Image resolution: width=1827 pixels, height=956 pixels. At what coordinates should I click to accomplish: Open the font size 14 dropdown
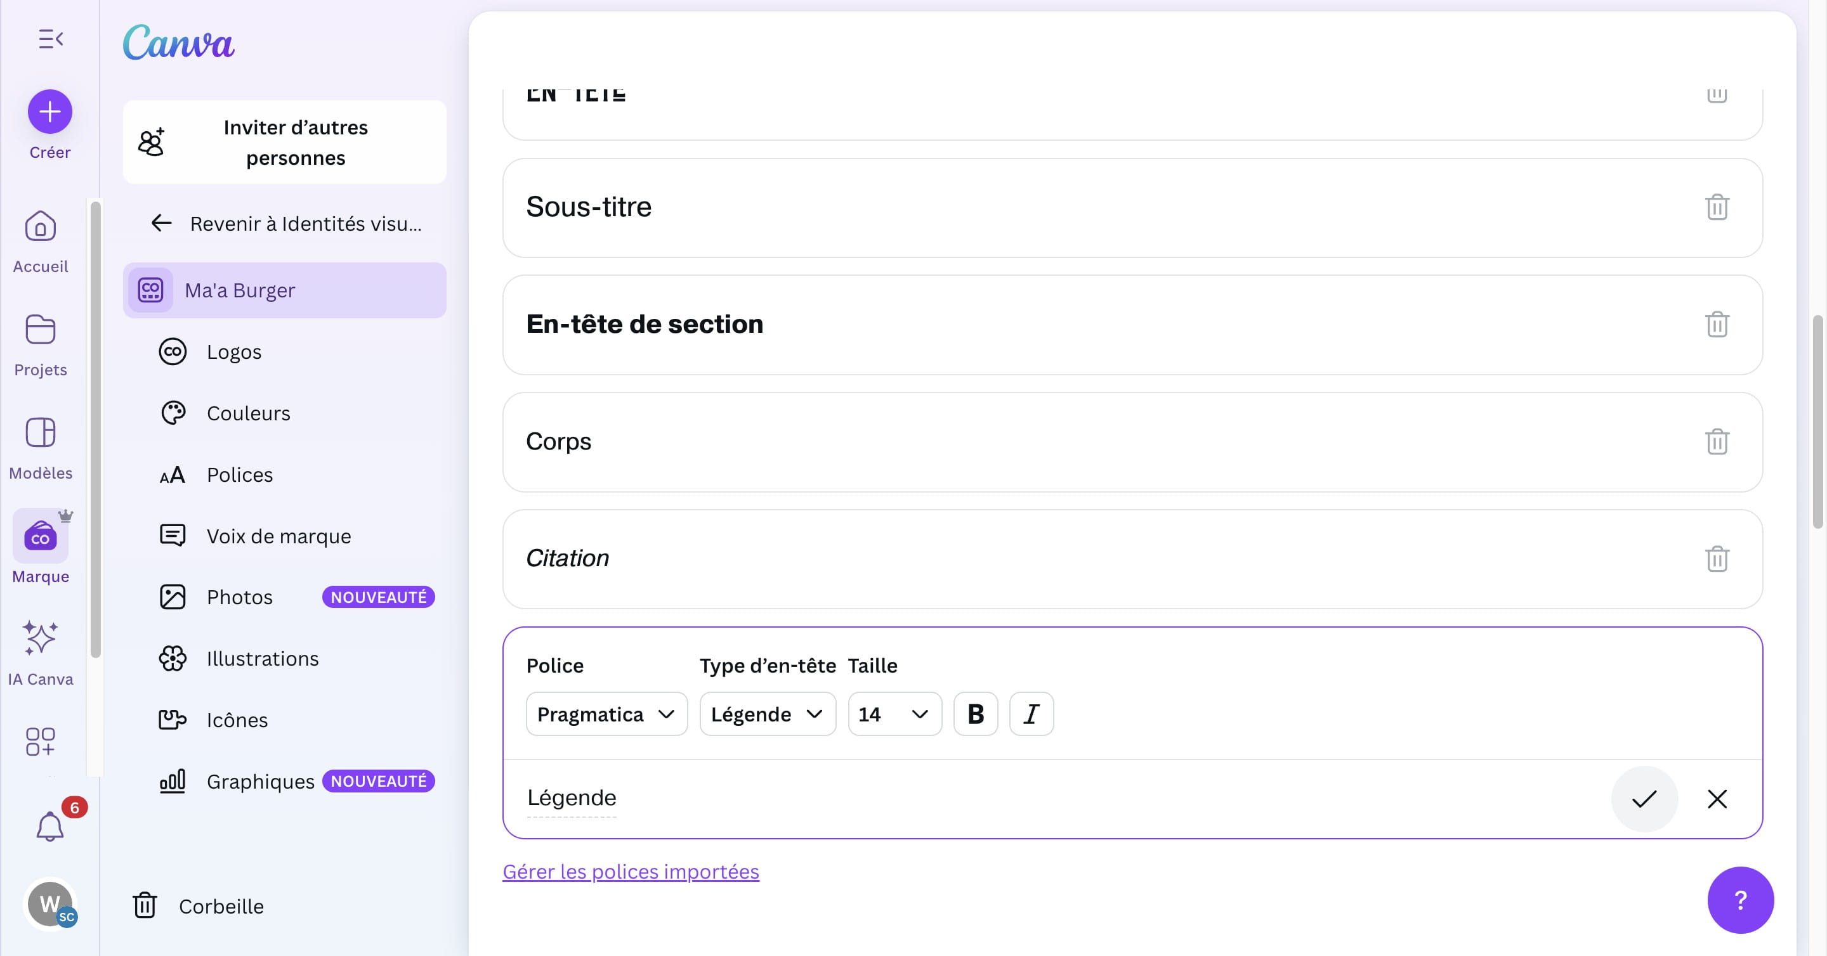click(x=894, y=714)
